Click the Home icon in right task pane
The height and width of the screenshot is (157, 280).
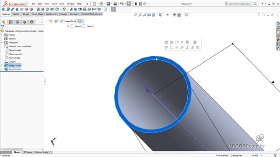click(278, 23)
